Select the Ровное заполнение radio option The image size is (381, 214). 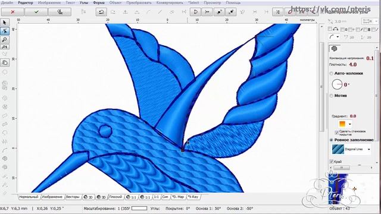click(331, 140)
